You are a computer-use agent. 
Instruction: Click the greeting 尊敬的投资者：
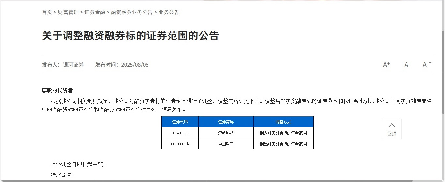click(x=59, y=90)
